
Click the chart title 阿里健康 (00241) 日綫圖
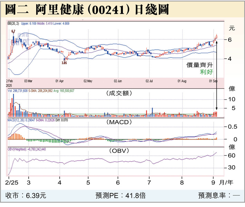102,10
